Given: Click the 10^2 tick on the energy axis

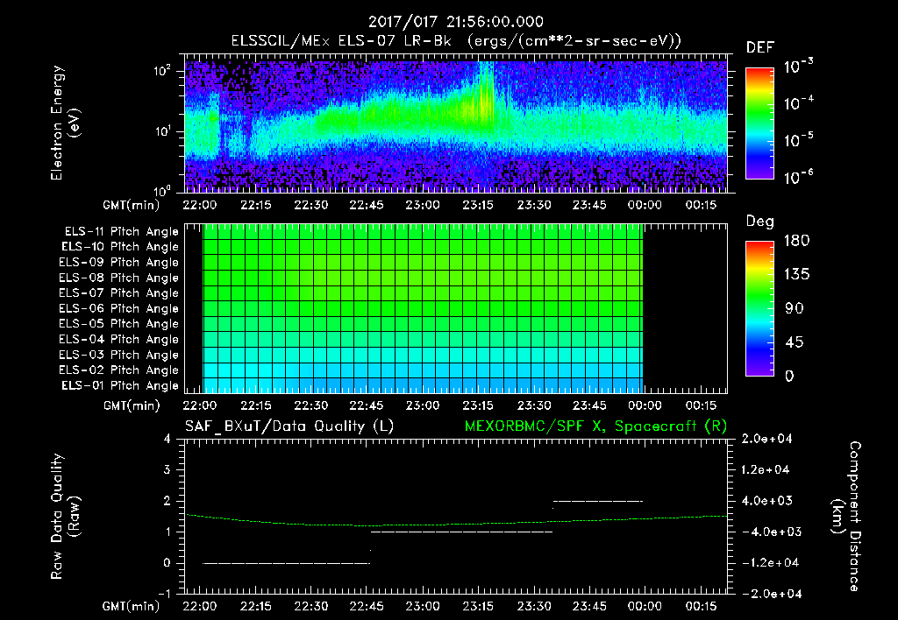Looking at the screenshot, I should [164, 70].
